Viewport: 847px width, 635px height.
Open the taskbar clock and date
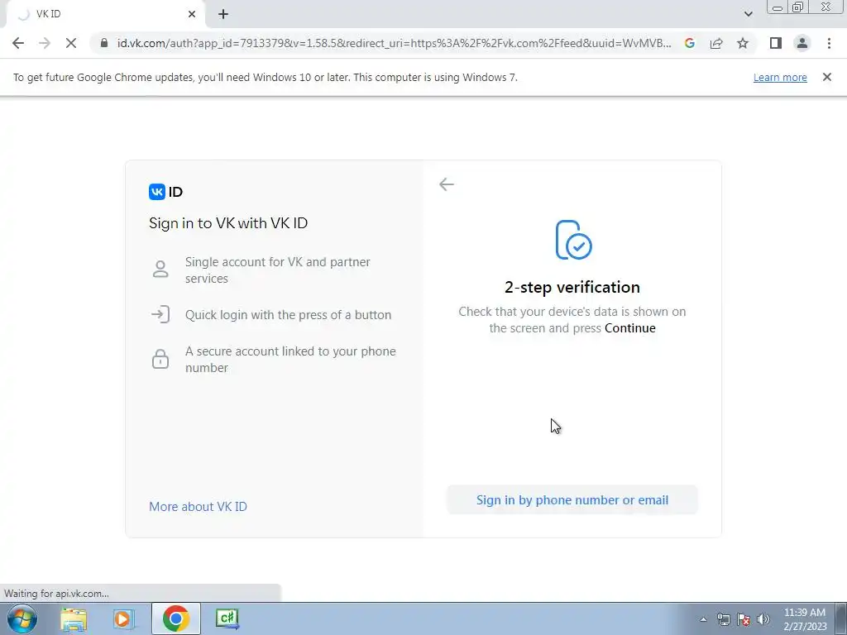804,619
